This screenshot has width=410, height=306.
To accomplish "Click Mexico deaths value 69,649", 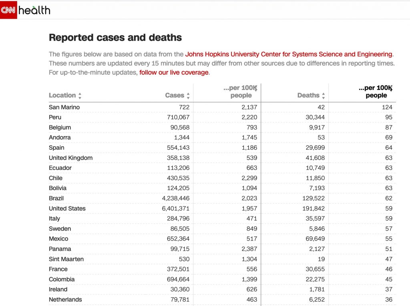I will pyautogui.click(x=316, y=239).
